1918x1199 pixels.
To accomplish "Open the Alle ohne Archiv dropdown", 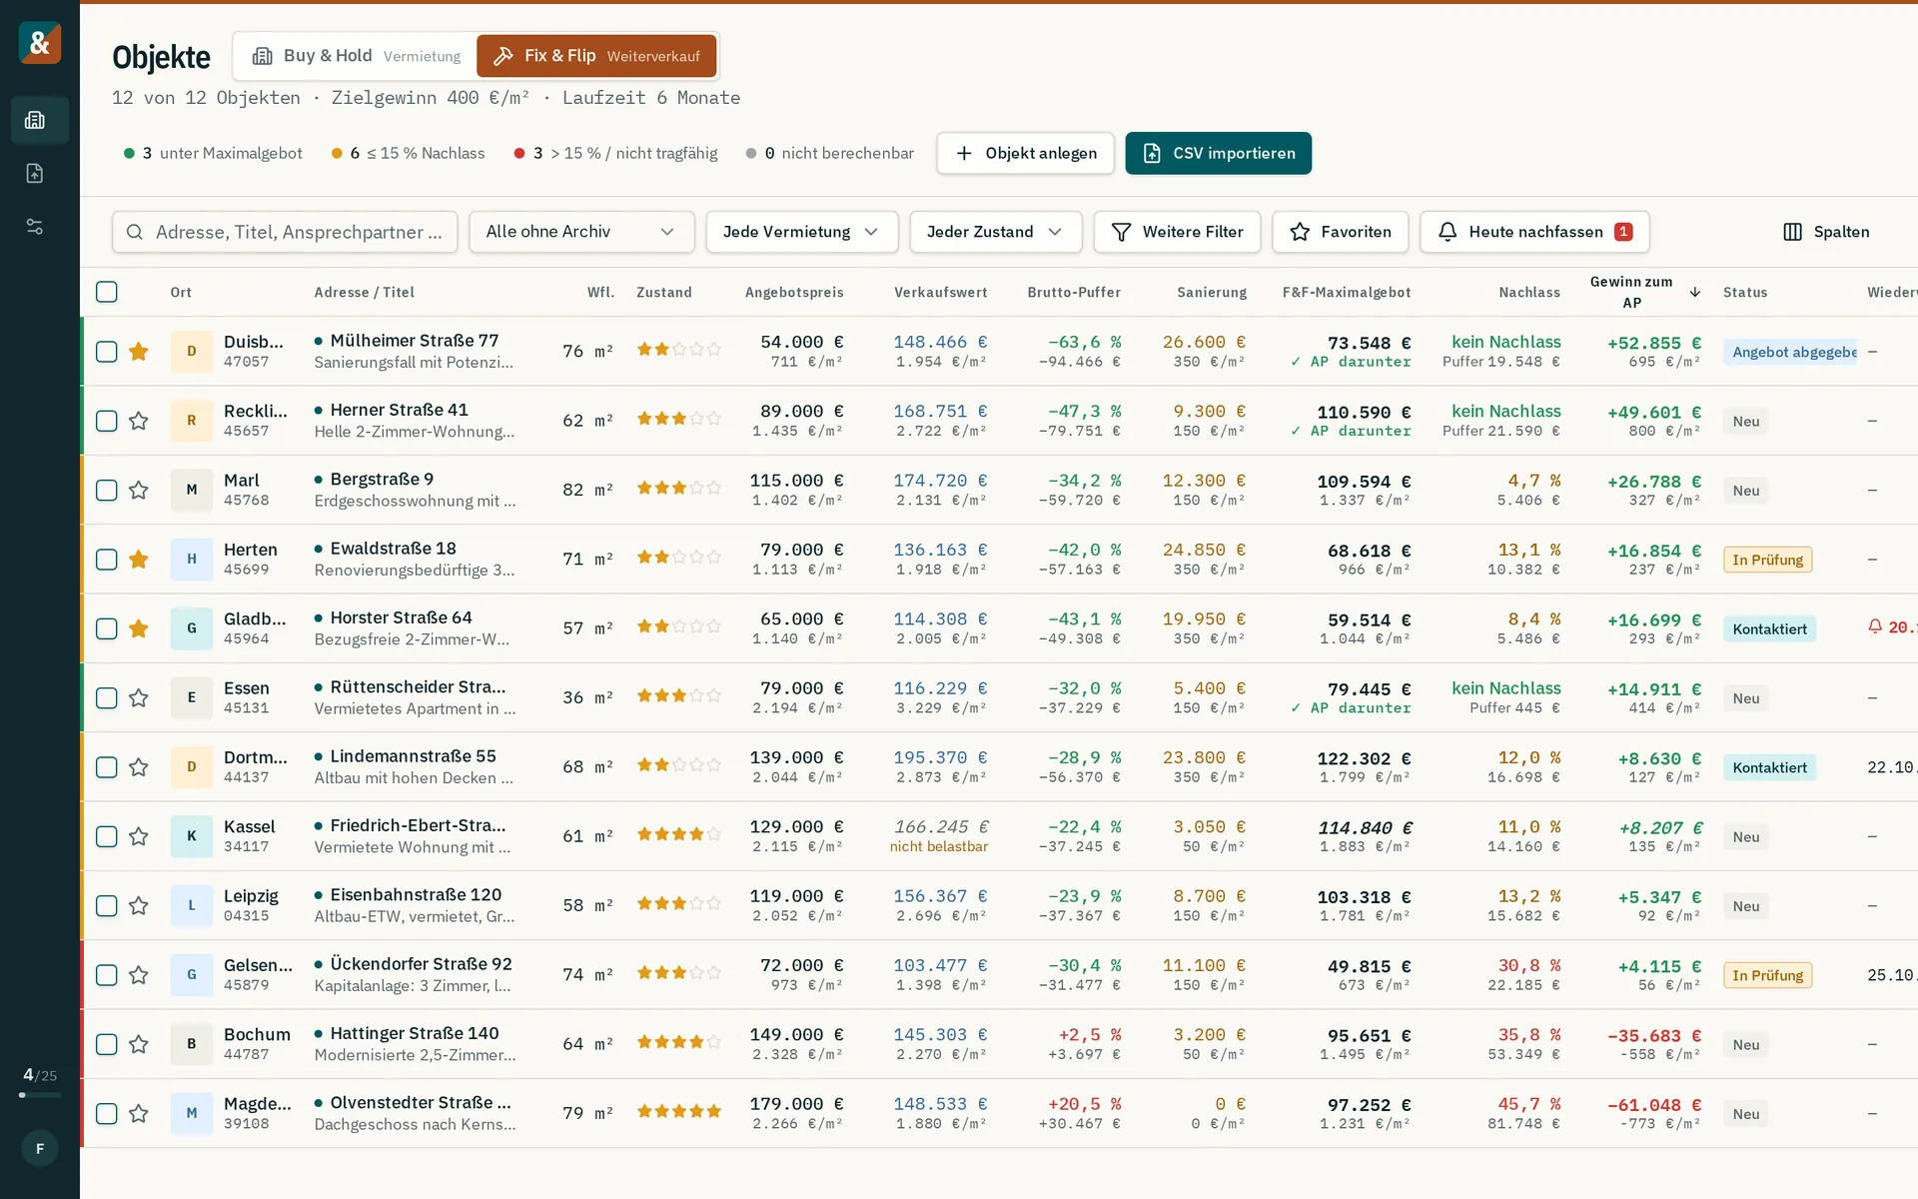I will click(x=581, y=232).
